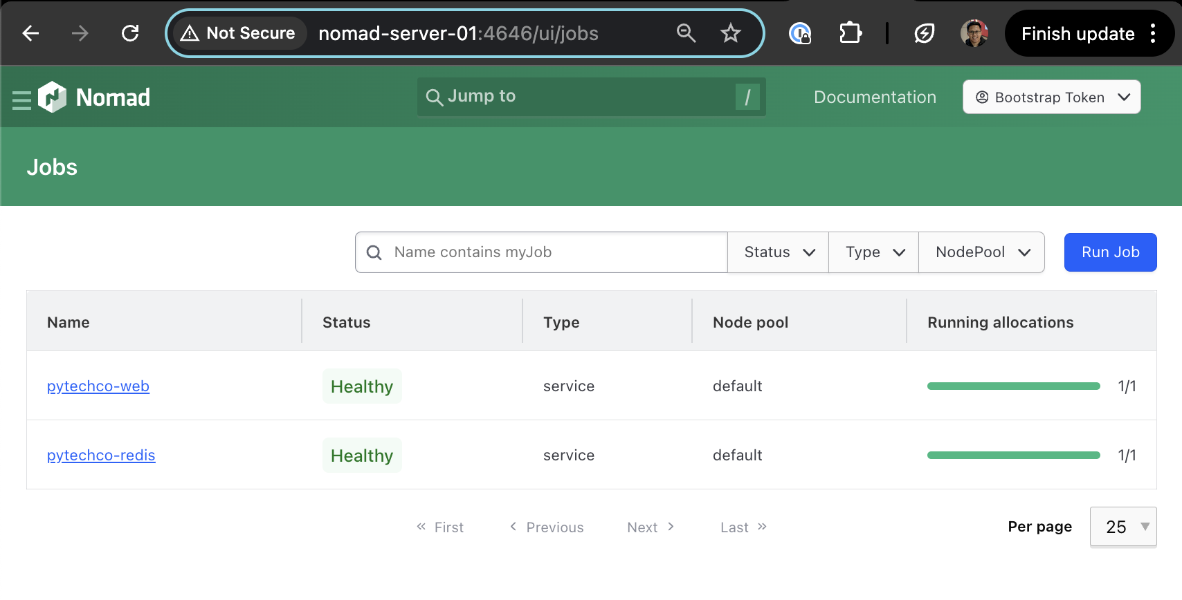
Task: Open the browser extensions puzzle icon
Action: pyautogui.click(x=850, y=33)
